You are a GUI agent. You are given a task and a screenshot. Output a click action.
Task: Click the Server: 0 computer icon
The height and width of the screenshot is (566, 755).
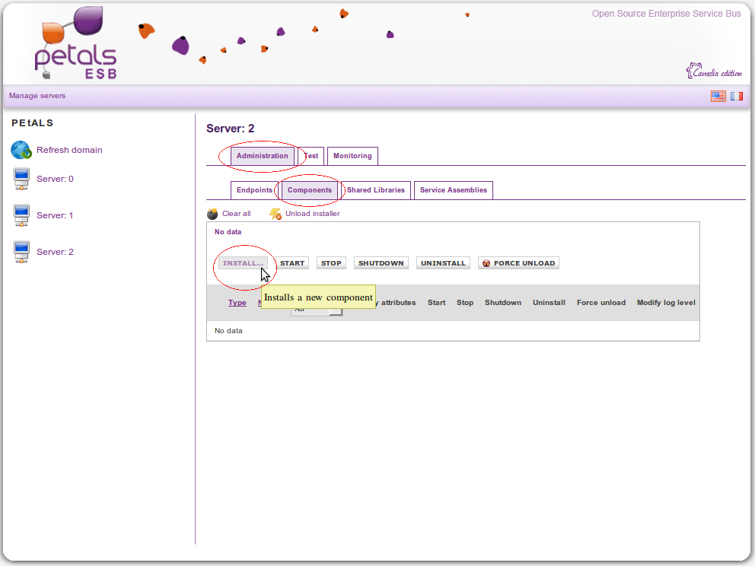[x=21, y=180]
